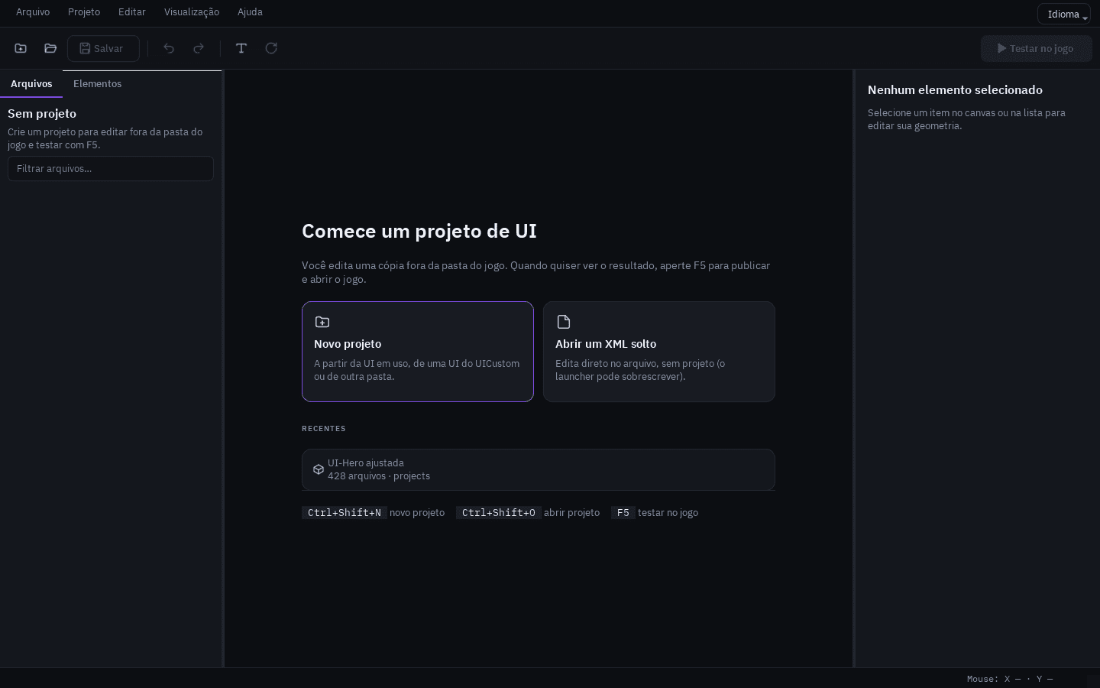Image resolution: width=1100 pixels, height=688 pixels.
Task: Click the new project folder icon in toolbar
Action: (x=21, y=48)
